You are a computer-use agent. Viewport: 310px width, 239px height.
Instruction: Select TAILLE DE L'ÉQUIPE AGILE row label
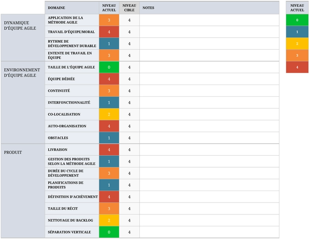[x=72, y=67]
